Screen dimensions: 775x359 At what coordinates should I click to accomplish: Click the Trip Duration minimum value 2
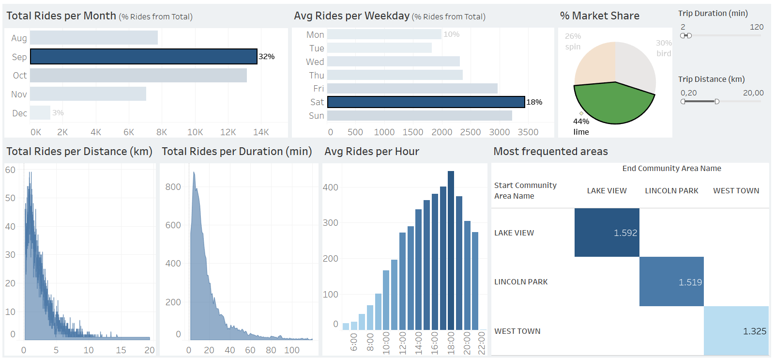683,27
